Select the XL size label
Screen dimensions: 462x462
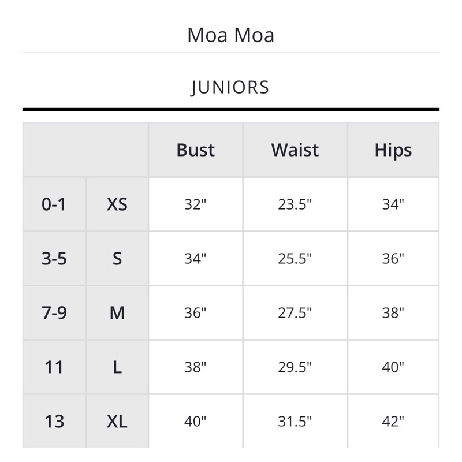click(x=117, y=422)
